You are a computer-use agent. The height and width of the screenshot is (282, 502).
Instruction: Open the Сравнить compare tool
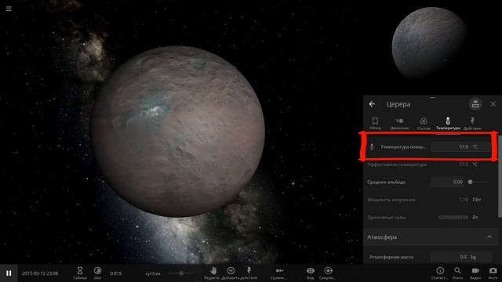pos(279,273)
